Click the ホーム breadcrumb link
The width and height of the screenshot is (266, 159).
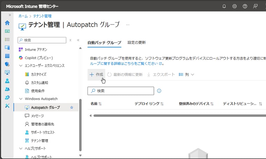(23, 16)
